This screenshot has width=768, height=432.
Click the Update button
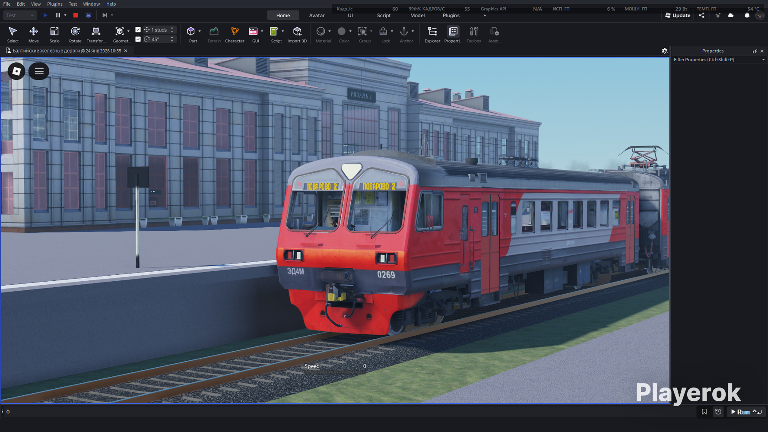pos(678,16)
